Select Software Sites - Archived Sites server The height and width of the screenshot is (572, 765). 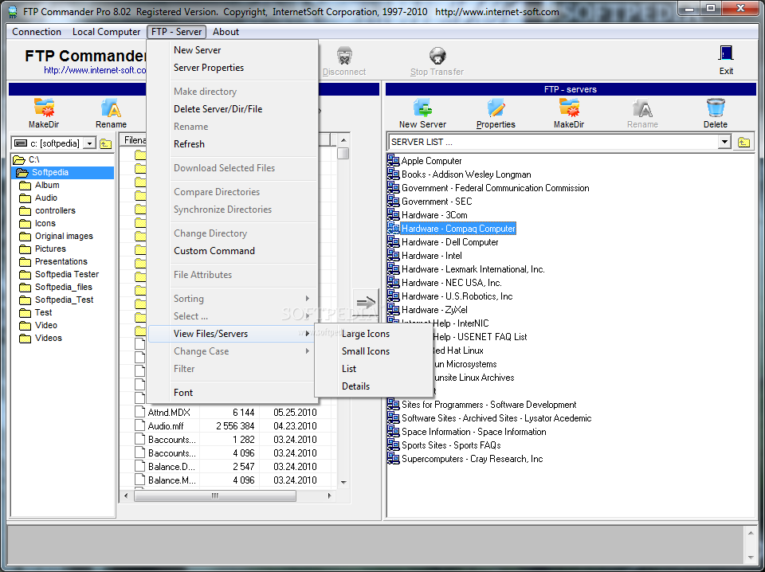tap(496, 418)
